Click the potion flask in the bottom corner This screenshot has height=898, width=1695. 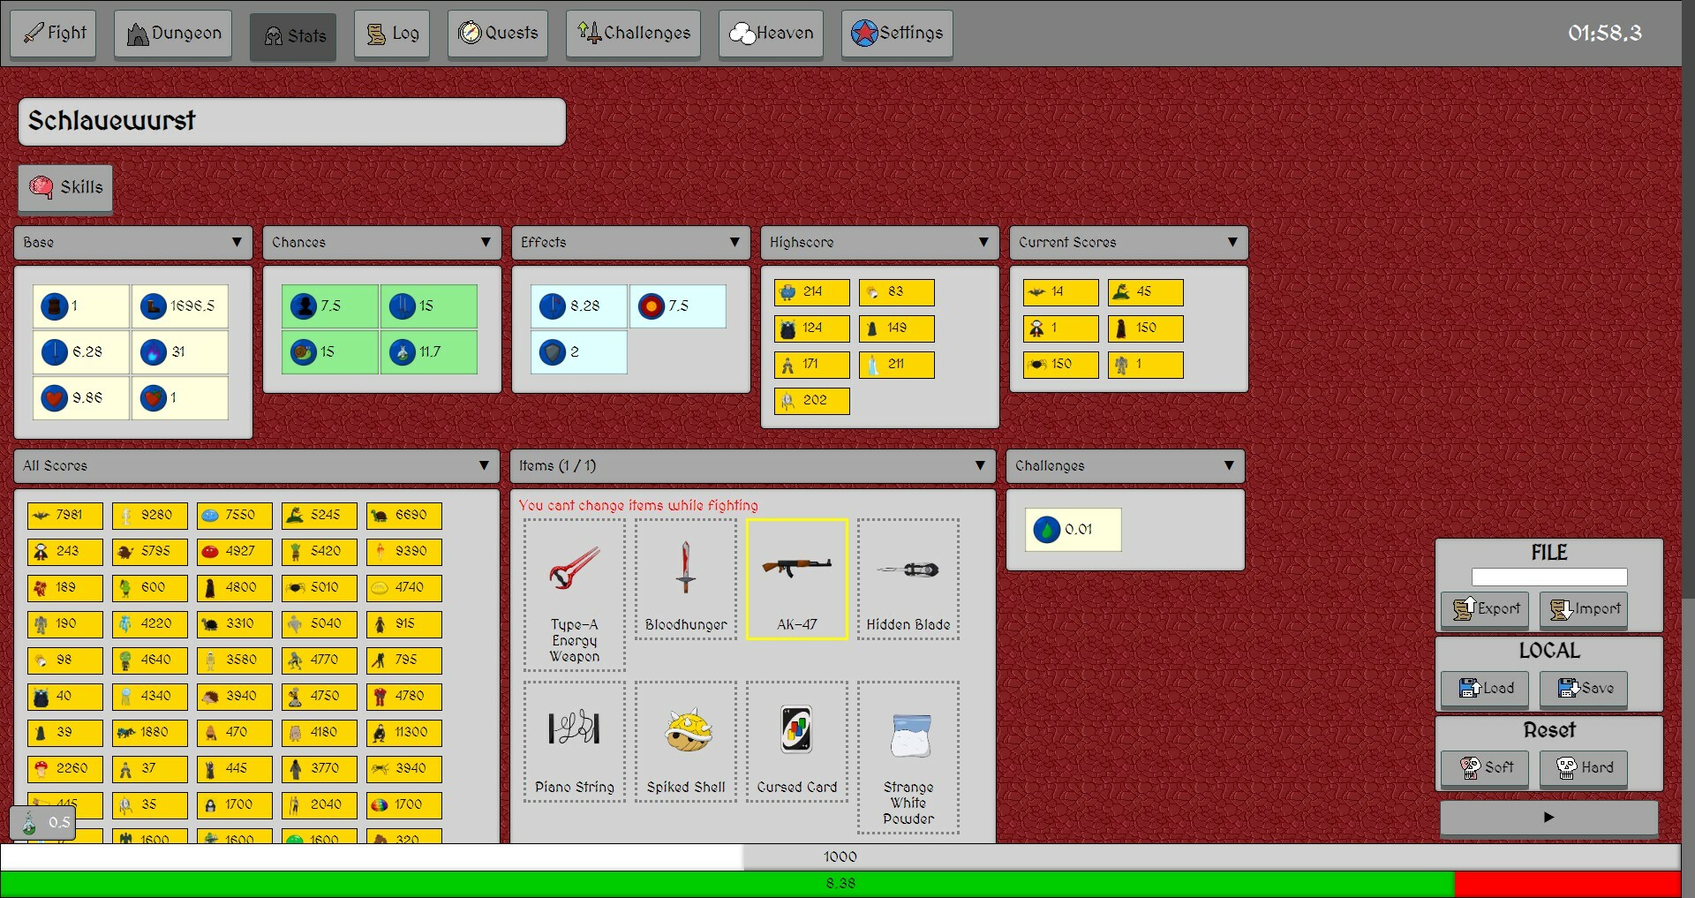pyautogui.click(x=41, y=822)
